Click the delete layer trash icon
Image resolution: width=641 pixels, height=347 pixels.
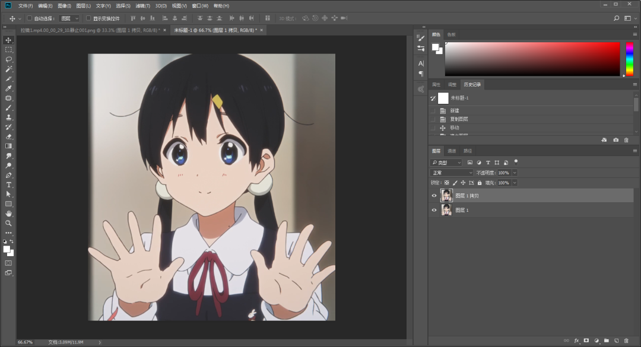626,340
